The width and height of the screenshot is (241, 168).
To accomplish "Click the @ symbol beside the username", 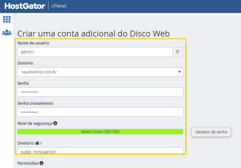I will pyautogui.click(x=177, y=52).
